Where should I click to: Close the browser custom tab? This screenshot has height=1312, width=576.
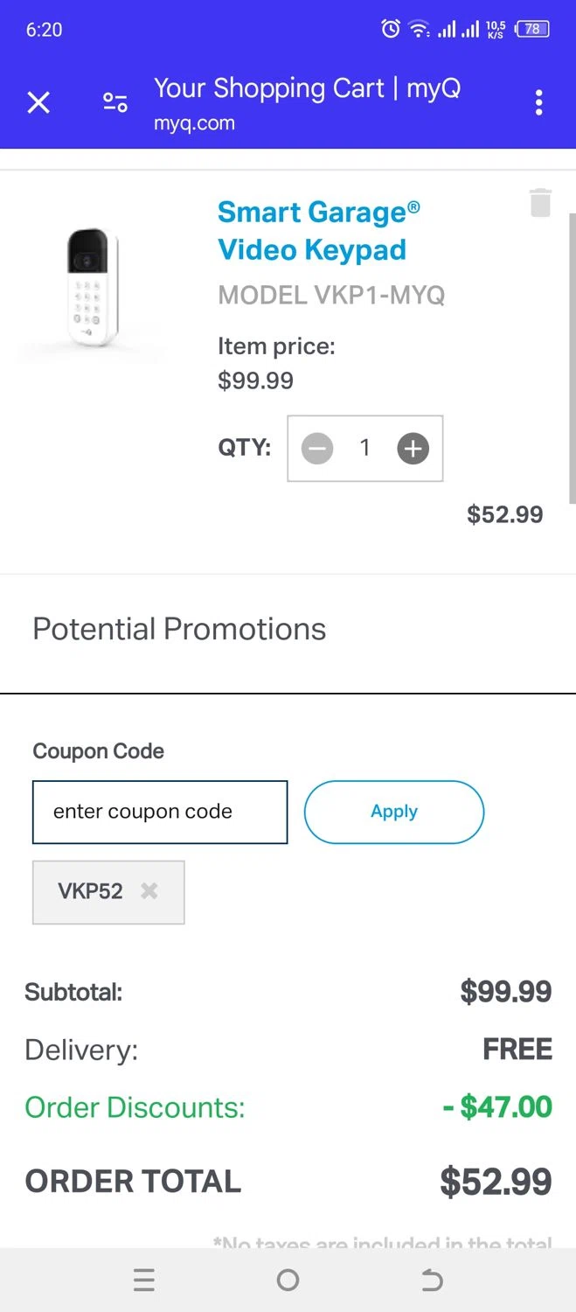[38, 103]
